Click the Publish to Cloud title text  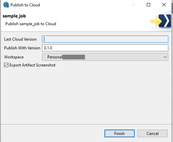(25, 5)
